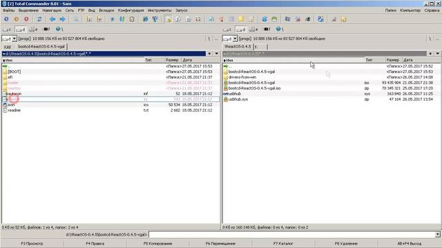
Task: Click the blue circle toolbar icon
Action: (x=6, y=19)
